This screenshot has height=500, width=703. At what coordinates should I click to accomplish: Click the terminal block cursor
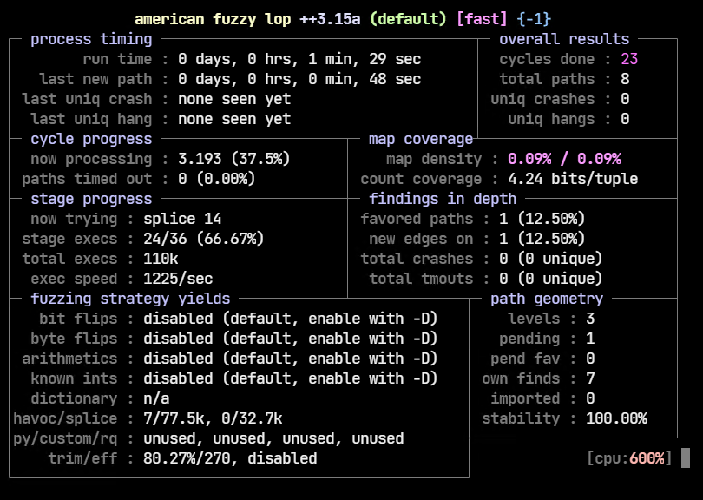pos(686,457)
